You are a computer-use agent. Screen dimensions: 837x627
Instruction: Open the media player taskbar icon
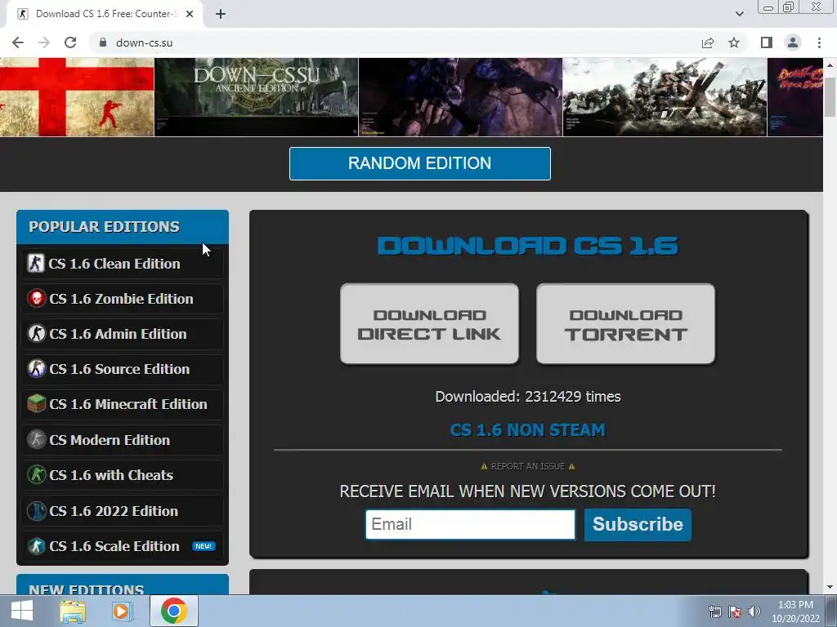(x=121, y=611)
